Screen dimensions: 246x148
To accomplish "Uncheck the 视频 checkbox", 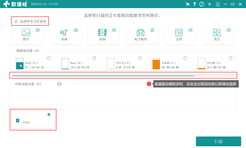I will click(x=114, y=30).
